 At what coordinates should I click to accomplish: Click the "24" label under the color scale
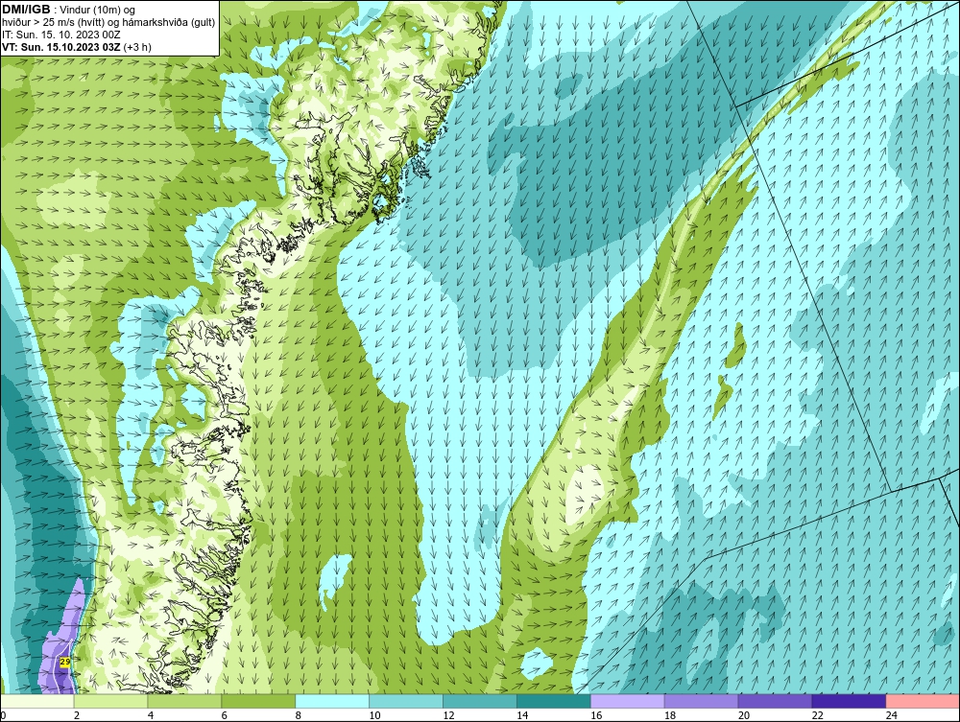(892, 715)
